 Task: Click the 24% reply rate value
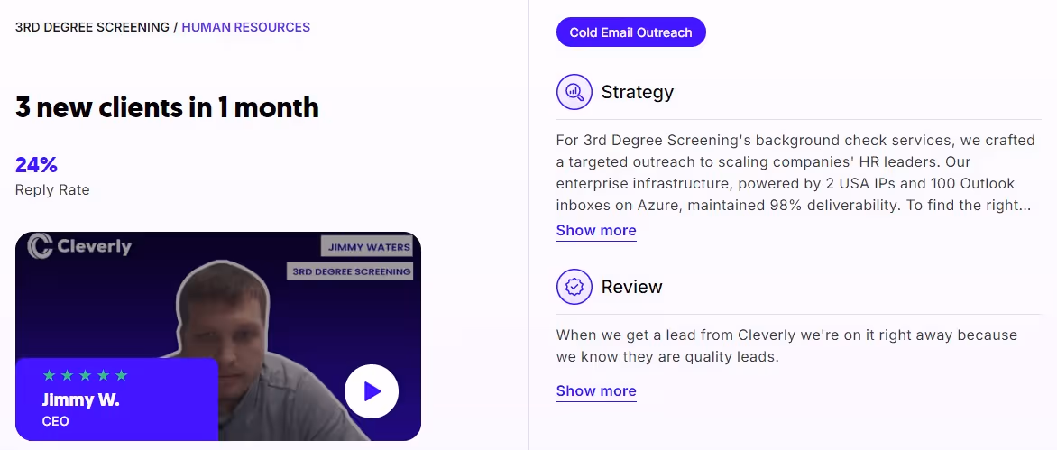[x=36, y=164]
